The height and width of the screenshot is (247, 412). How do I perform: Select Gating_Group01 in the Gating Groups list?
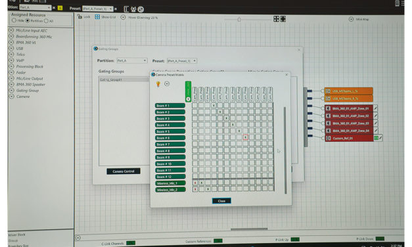[124, 79]
